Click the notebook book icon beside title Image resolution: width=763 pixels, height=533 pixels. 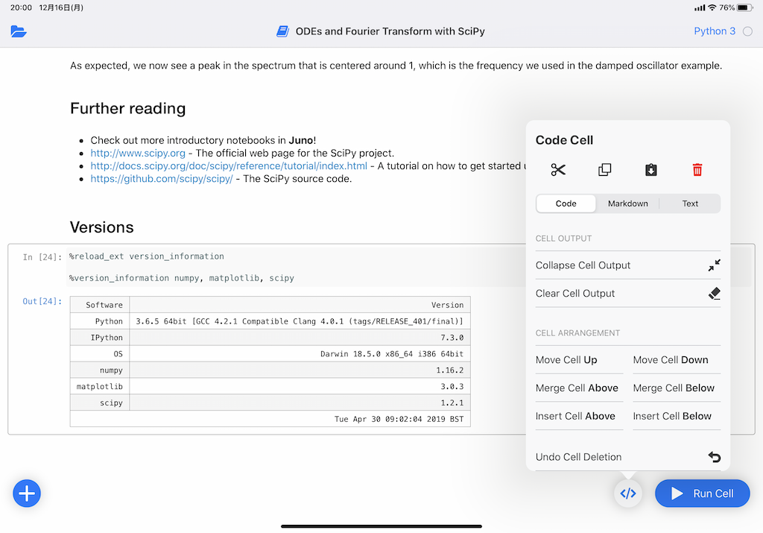[x=282, y=31]
